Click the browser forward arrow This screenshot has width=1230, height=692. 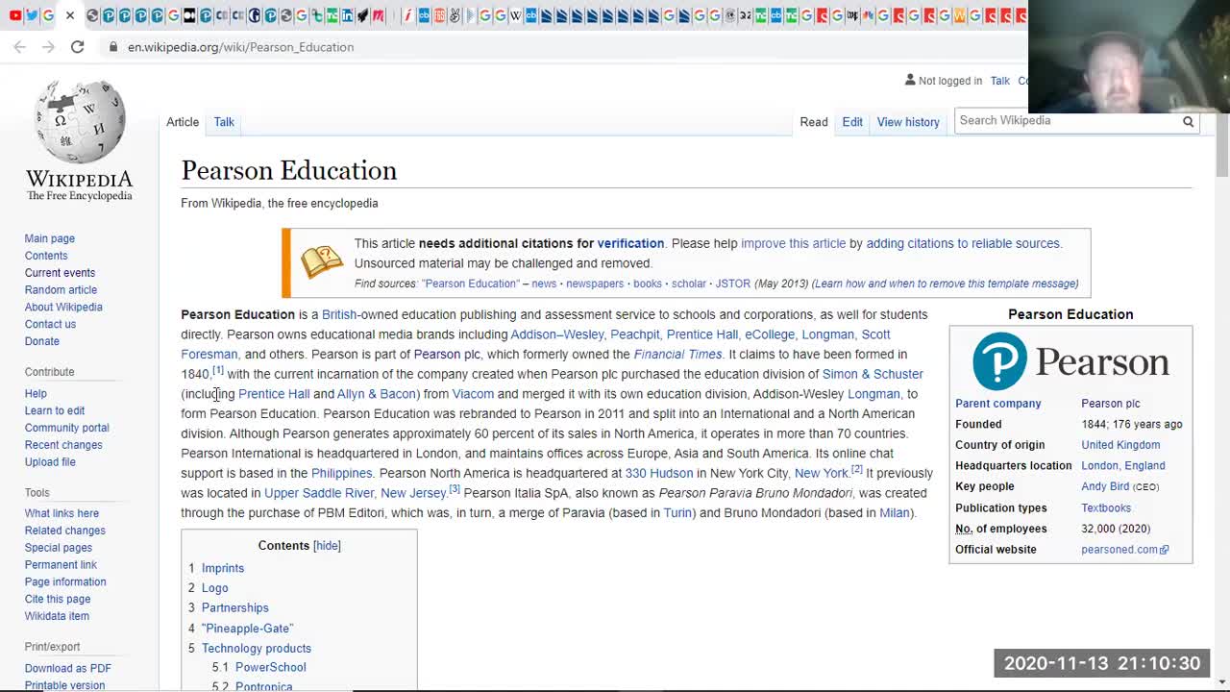click(x=48, y=46)
